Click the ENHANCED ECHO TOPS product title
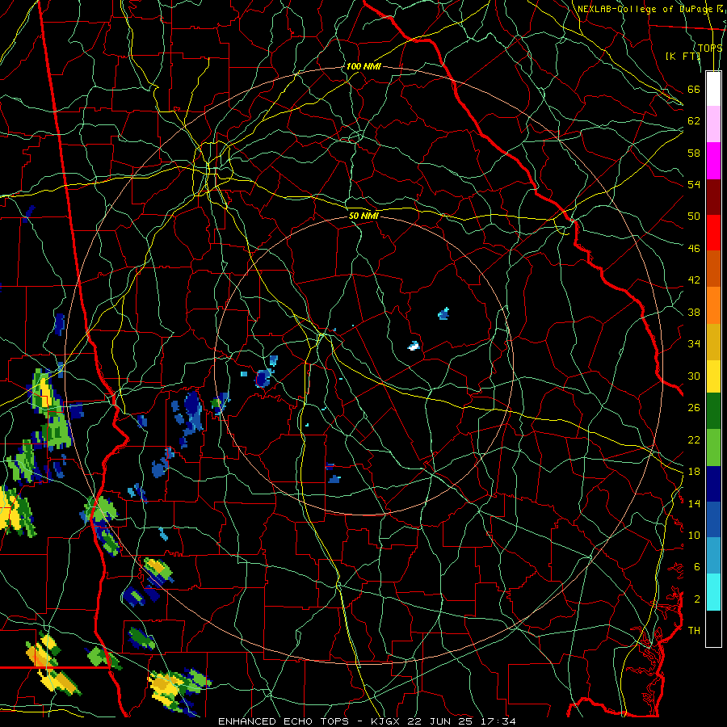 coord(283,721)
